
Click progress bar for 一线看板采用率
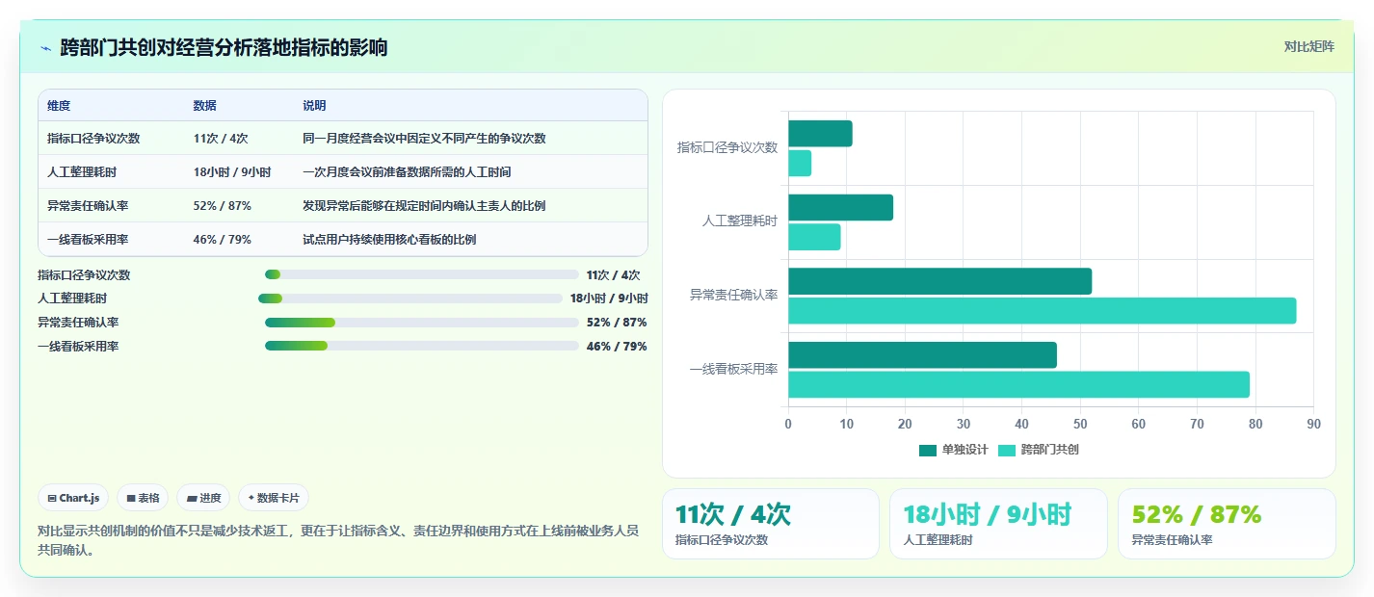(422, 347)
